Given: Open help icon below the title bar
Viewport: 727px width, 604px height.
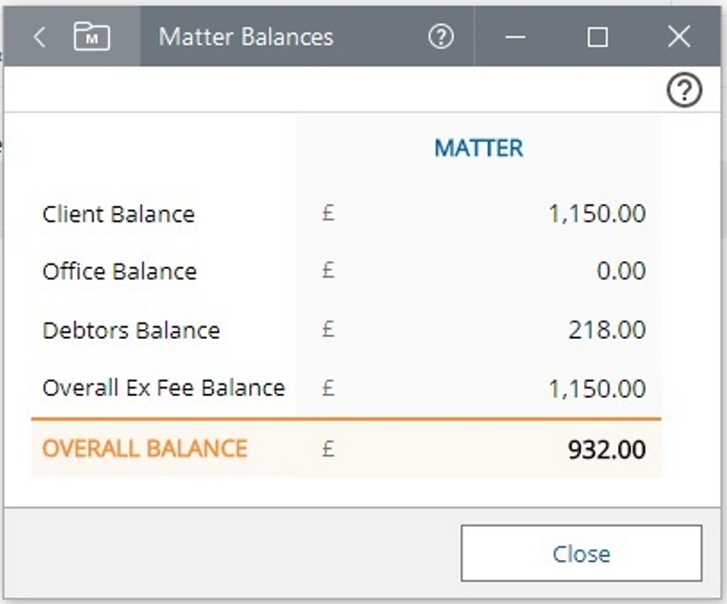Looking at the screenshot, I should (x=684, y=91).
